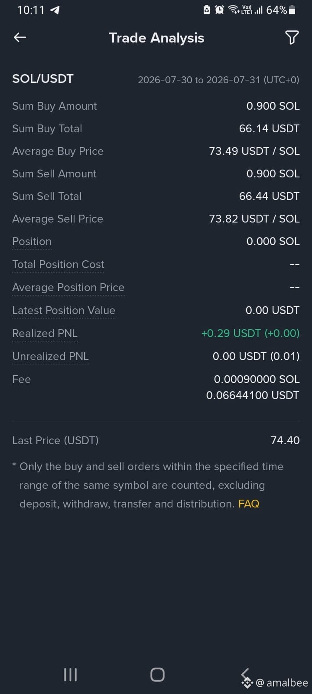Tap the back arrow icon
Screen dimensions: 312x694
pyautogui.click(x=20, y=38)
